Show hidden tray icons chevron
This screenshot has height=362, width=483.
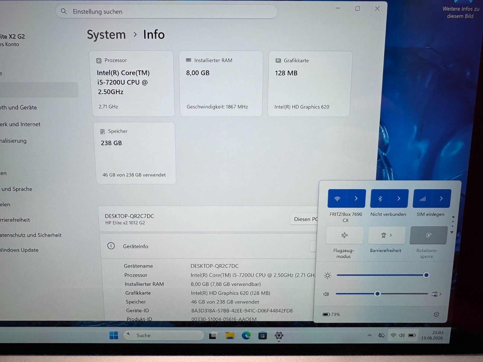(x=369, y=335)
